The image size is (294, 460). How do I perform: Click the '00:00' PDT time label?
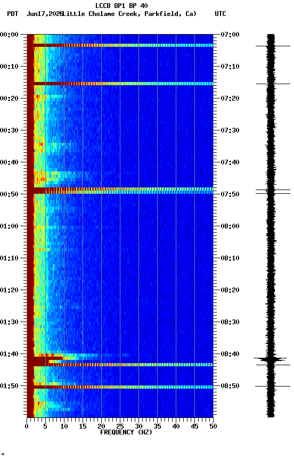(x=9, y=35)
